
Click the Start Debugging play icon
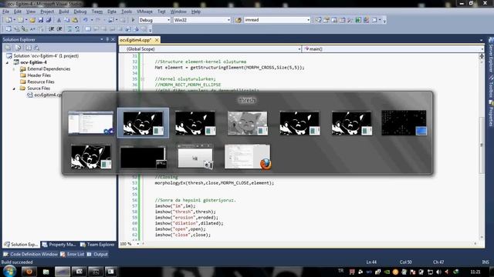pos(134,20)
